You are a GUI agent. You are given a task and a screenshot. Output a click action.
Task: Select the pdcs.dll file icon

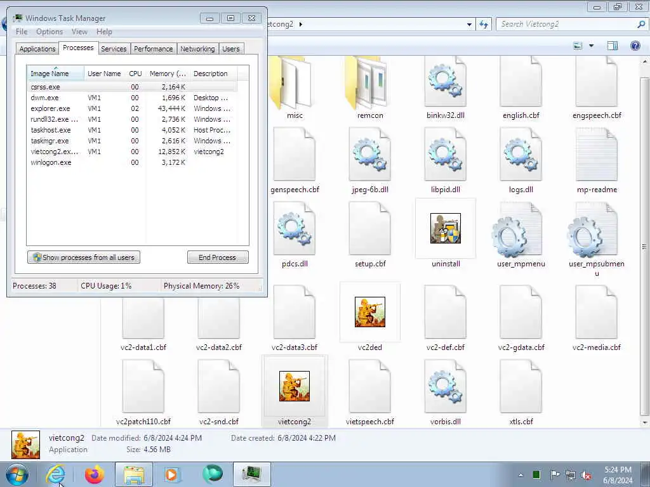(x=295, y=228)
